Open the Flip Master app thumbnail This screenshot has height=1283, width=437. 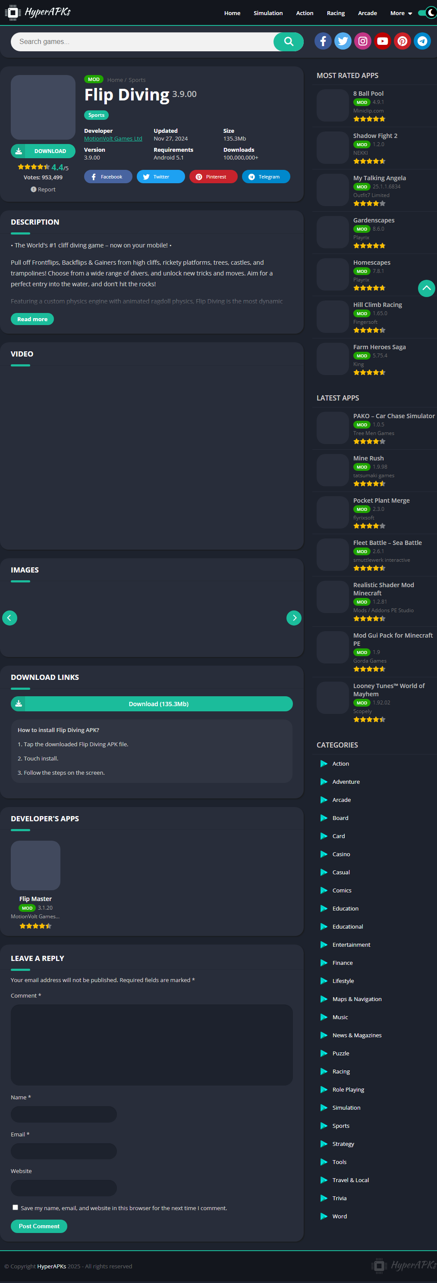coord(35,865)
